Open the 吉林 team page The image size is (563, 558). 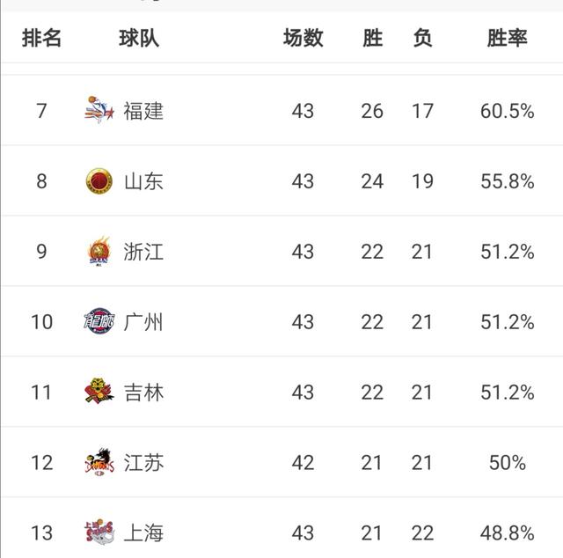[143, 393]
